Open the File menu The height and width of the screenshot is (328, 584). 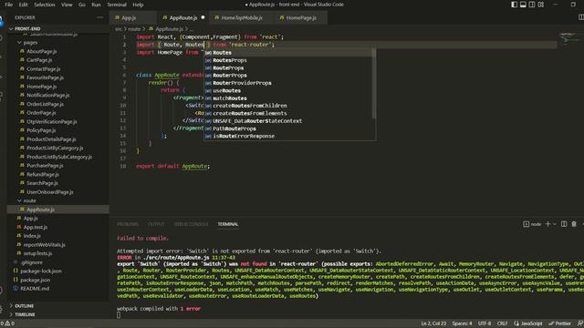click(9, 5)
